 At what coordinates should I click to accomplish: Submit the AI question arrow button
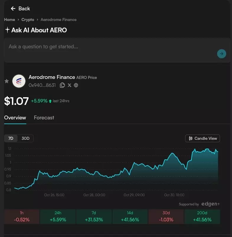[x=221, y=53]
